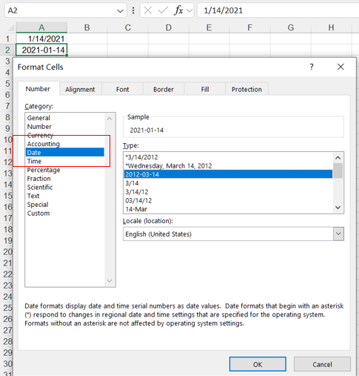The height and width of the screenshot is (376, 359).
Task: Click the Category list scroll up arrow
Action: (x=110, y=119)
